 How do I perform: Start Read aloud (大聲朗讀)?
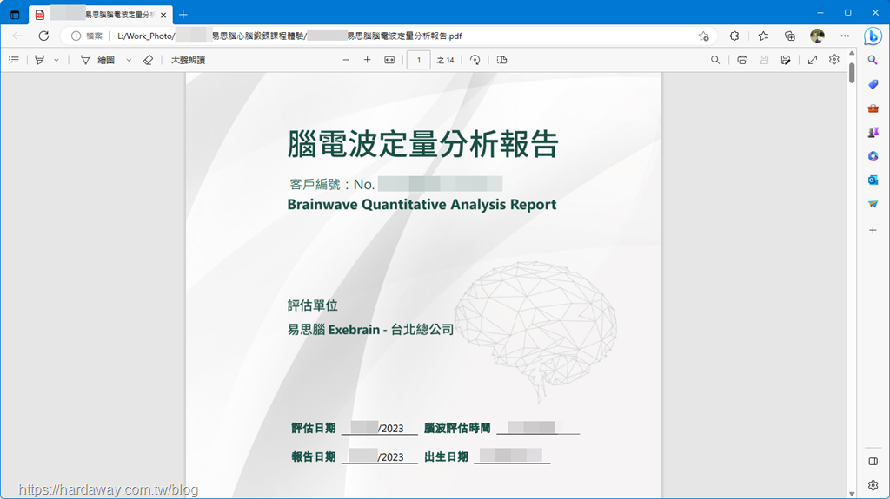click(188, 60)
